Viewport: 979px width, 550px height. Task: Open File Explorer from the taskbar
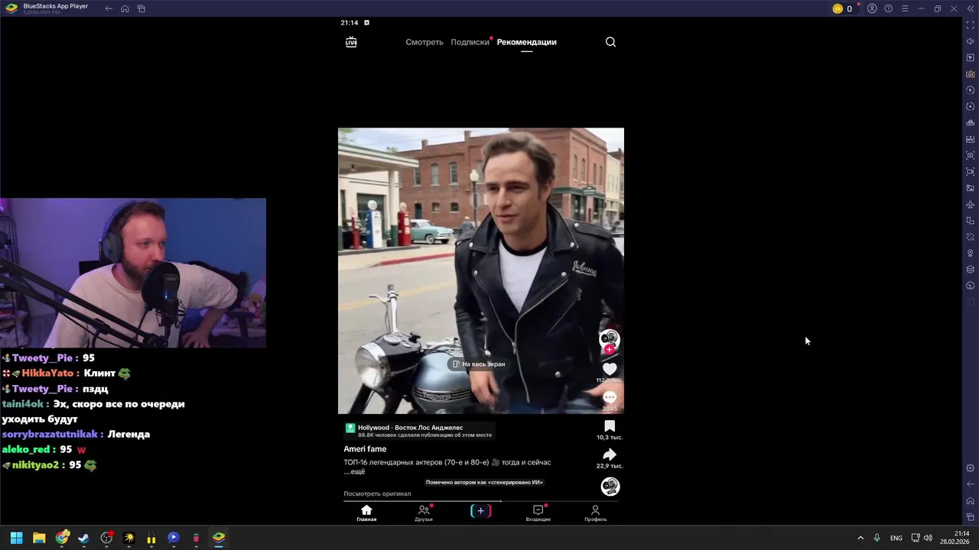(x=39, y=538)
